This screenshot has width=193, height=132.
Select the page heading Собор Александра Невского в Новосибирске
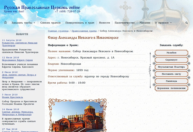point(83,38)
